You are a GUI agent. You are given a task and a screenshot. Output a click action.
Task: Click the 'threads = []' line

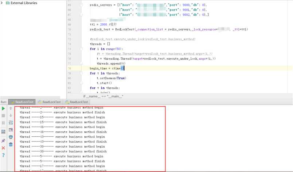click(x=100, y=44)
